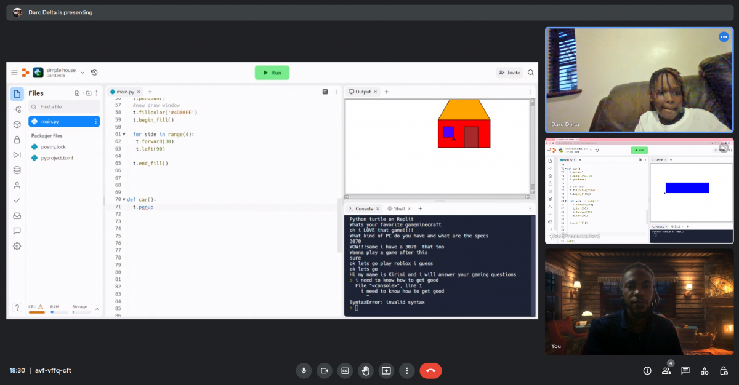Click the green Run button
Image resolution: width=739 pixels, height=385 pixels.
272,73
